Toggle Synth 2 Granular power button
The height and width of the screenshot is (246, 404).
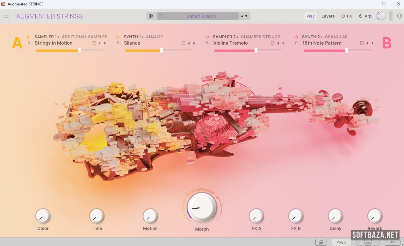(296, 37)
